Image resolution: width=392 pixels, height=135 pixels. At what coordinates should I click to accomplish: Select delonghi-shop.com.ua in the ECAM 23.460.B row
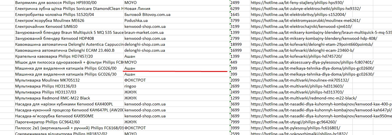176,50
